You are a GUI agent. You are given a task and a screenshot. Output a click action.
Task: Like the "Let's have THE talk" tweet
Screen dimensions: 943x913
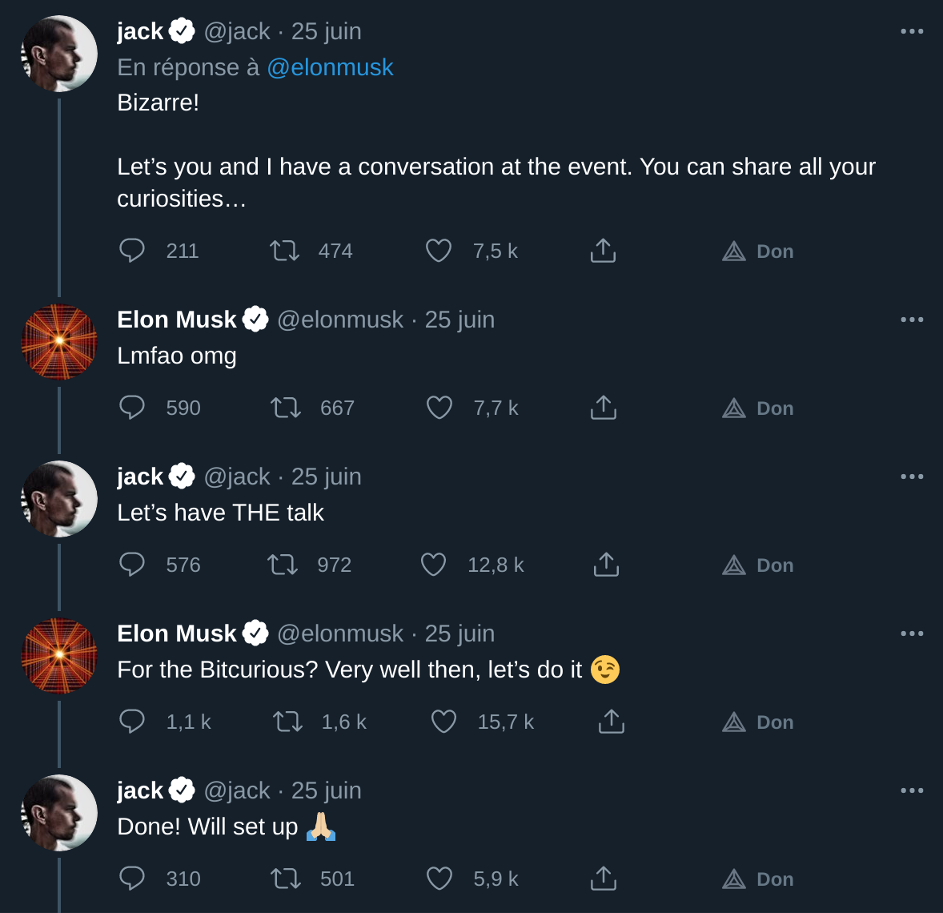click(433, 565)
